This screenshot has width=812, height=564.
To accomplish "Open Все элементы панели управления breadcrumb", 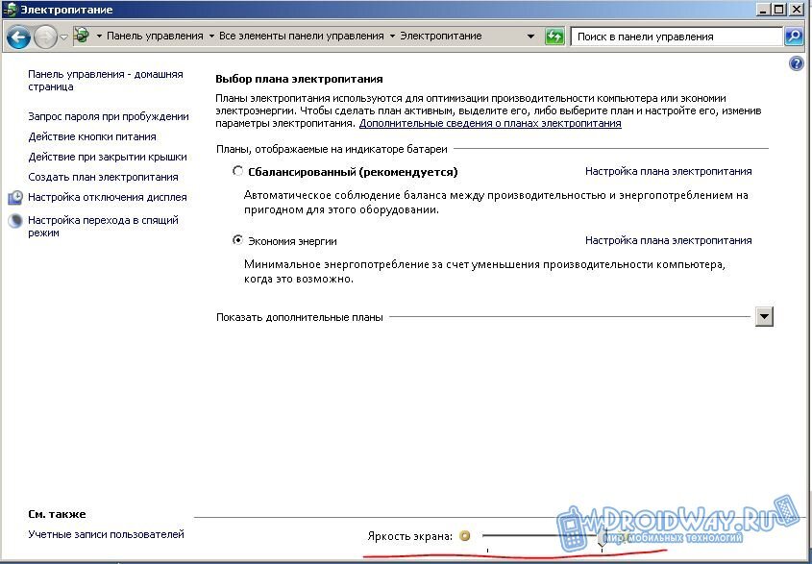I will click(x=302, y=37).
